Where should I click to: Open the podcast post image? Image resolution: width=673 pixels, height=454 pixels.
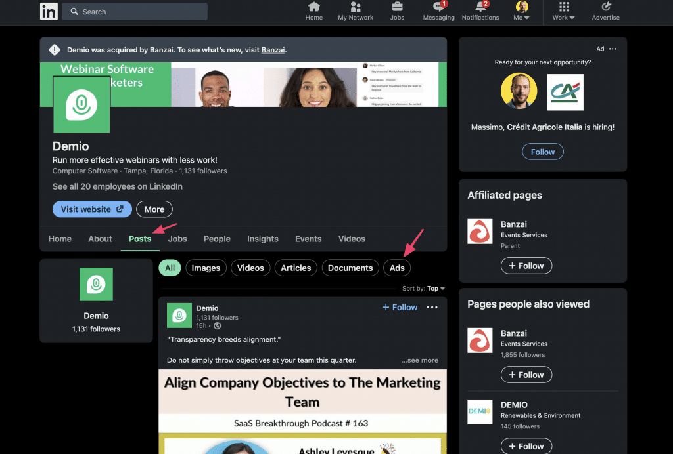point(302,411)
